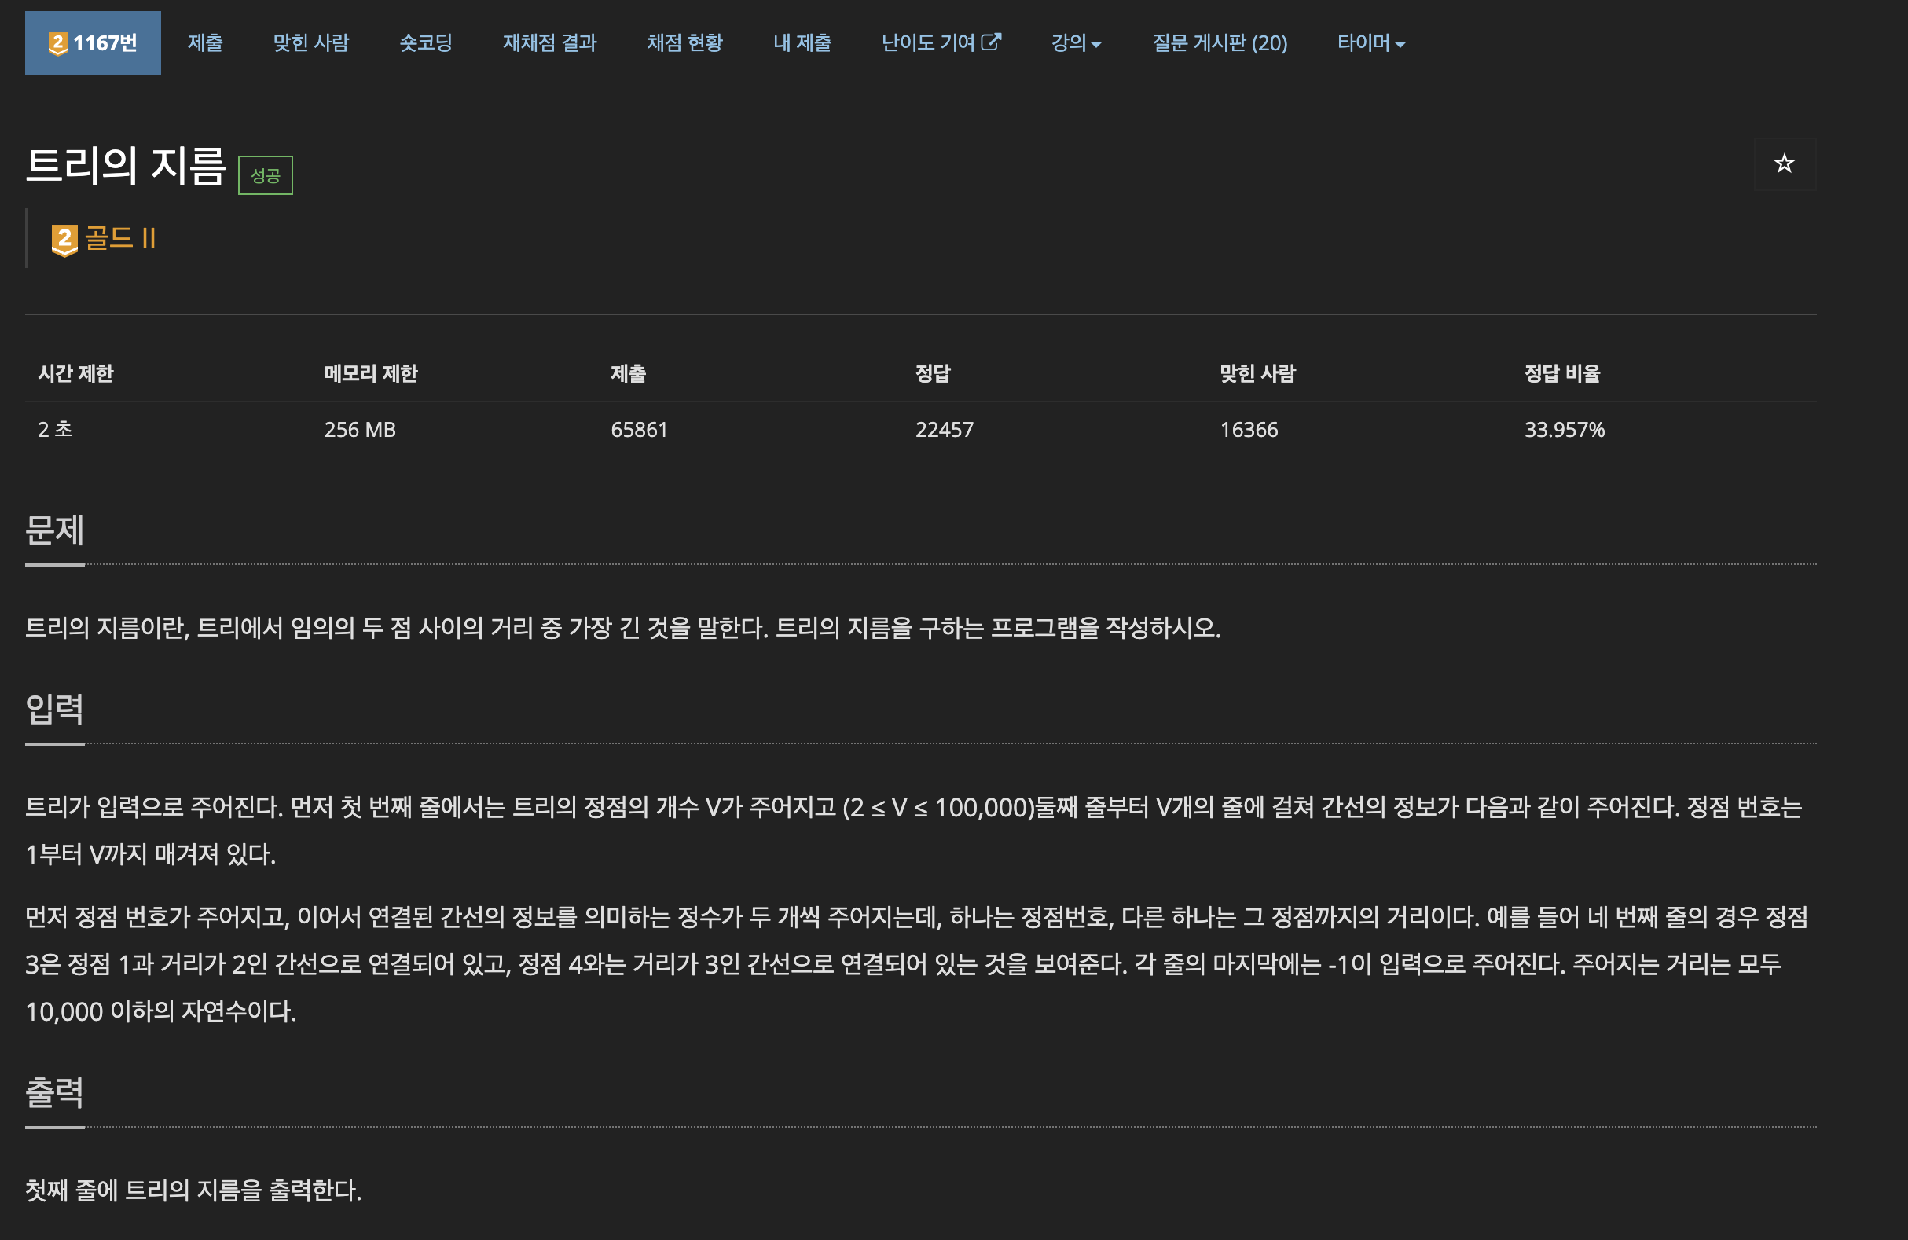Click the green 성공 status badge

266,174
